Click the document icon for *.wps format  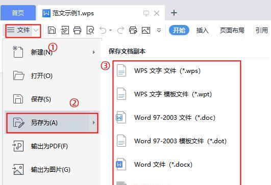121,70
